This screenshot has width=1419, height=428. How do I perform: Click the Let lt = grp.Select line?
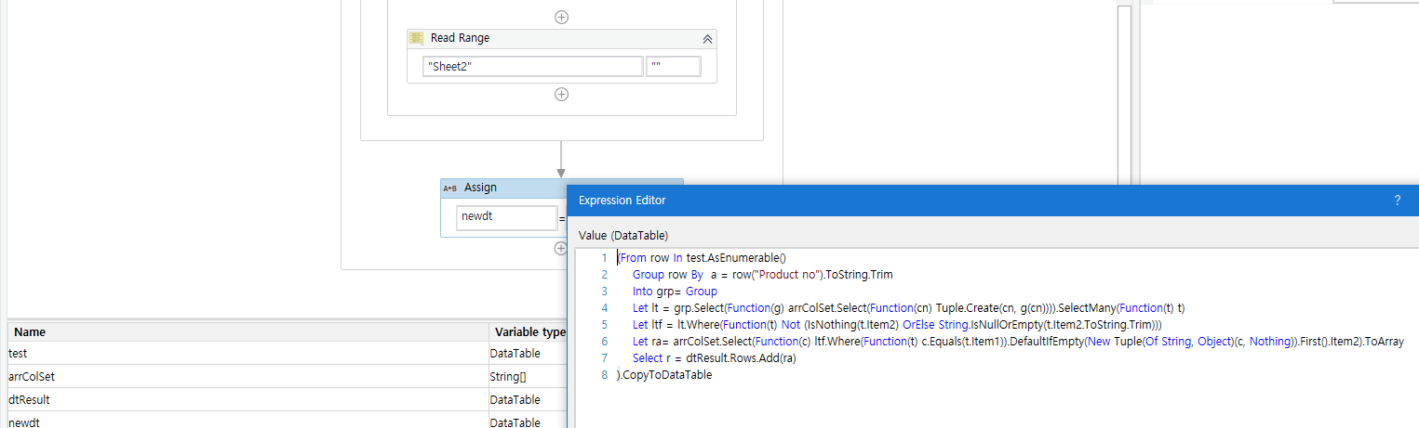tap(908, 308)
